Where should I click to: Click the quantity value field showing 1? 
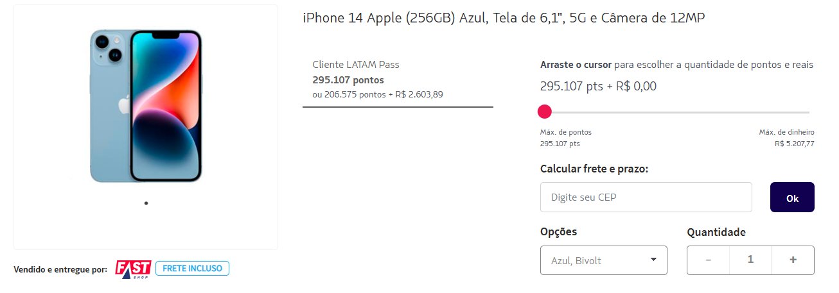750,260
